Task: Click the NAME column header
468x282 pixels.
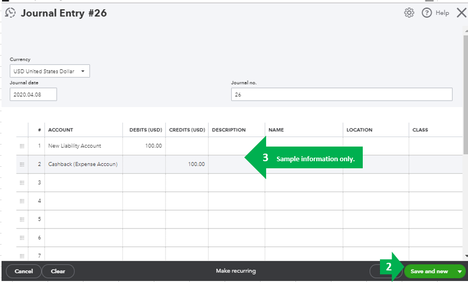Action: pyautogui.click(x=276, y=130)
